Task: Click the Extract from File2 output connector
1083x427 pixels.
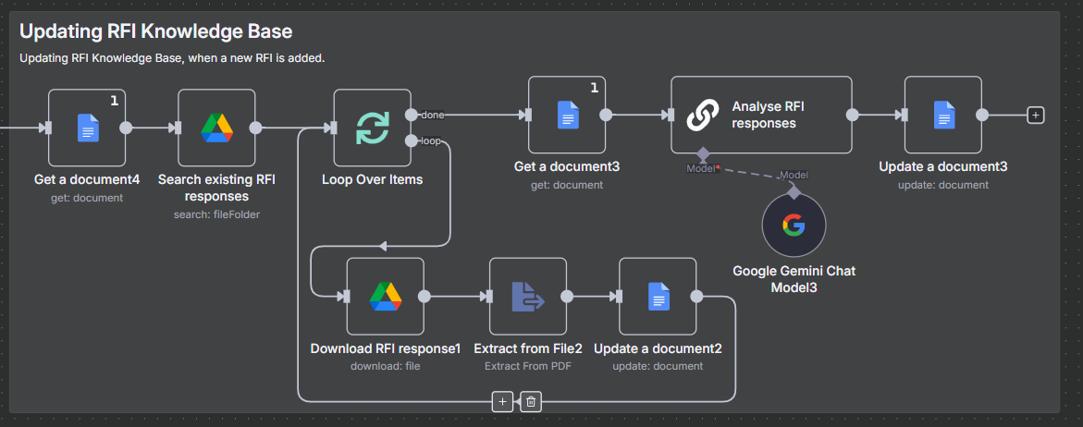Action: (x=566, y=296)
